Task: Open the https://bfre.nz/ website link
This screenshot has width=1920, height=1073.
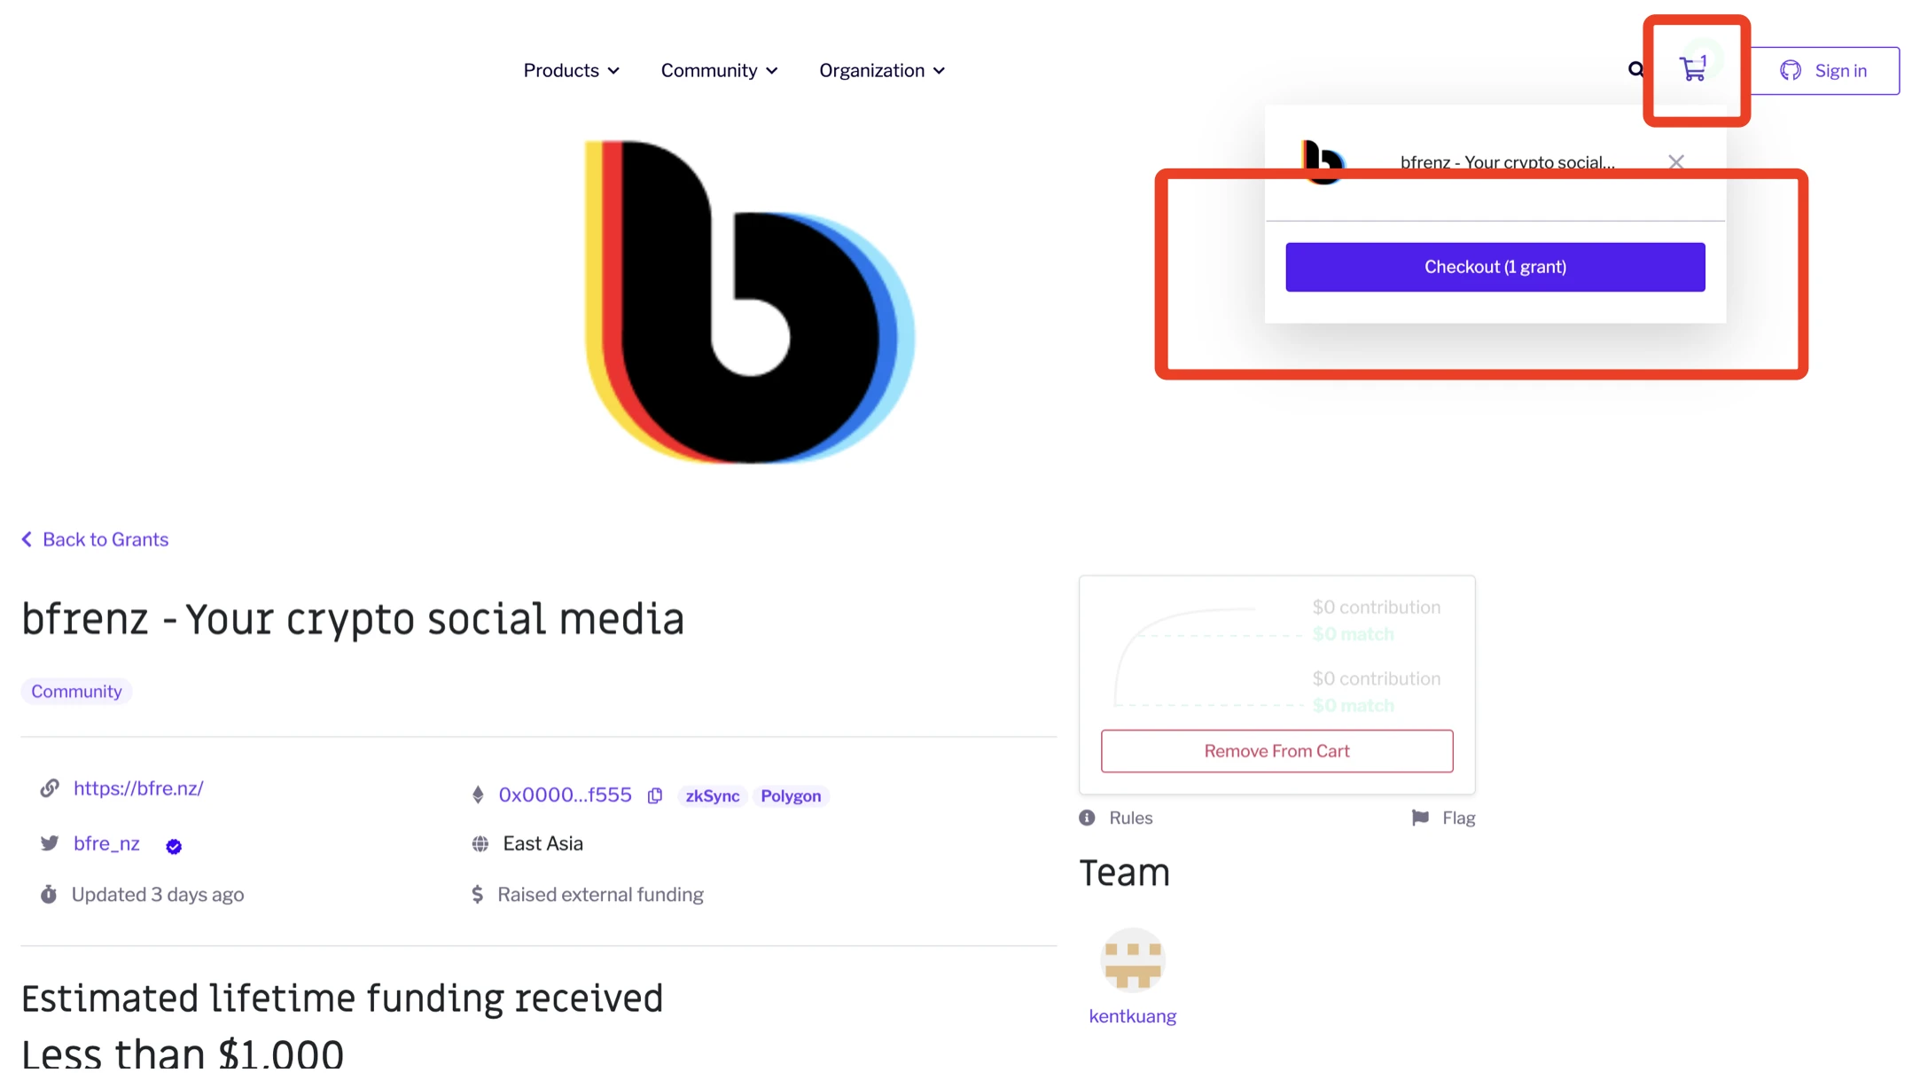Action: [137, 788]
